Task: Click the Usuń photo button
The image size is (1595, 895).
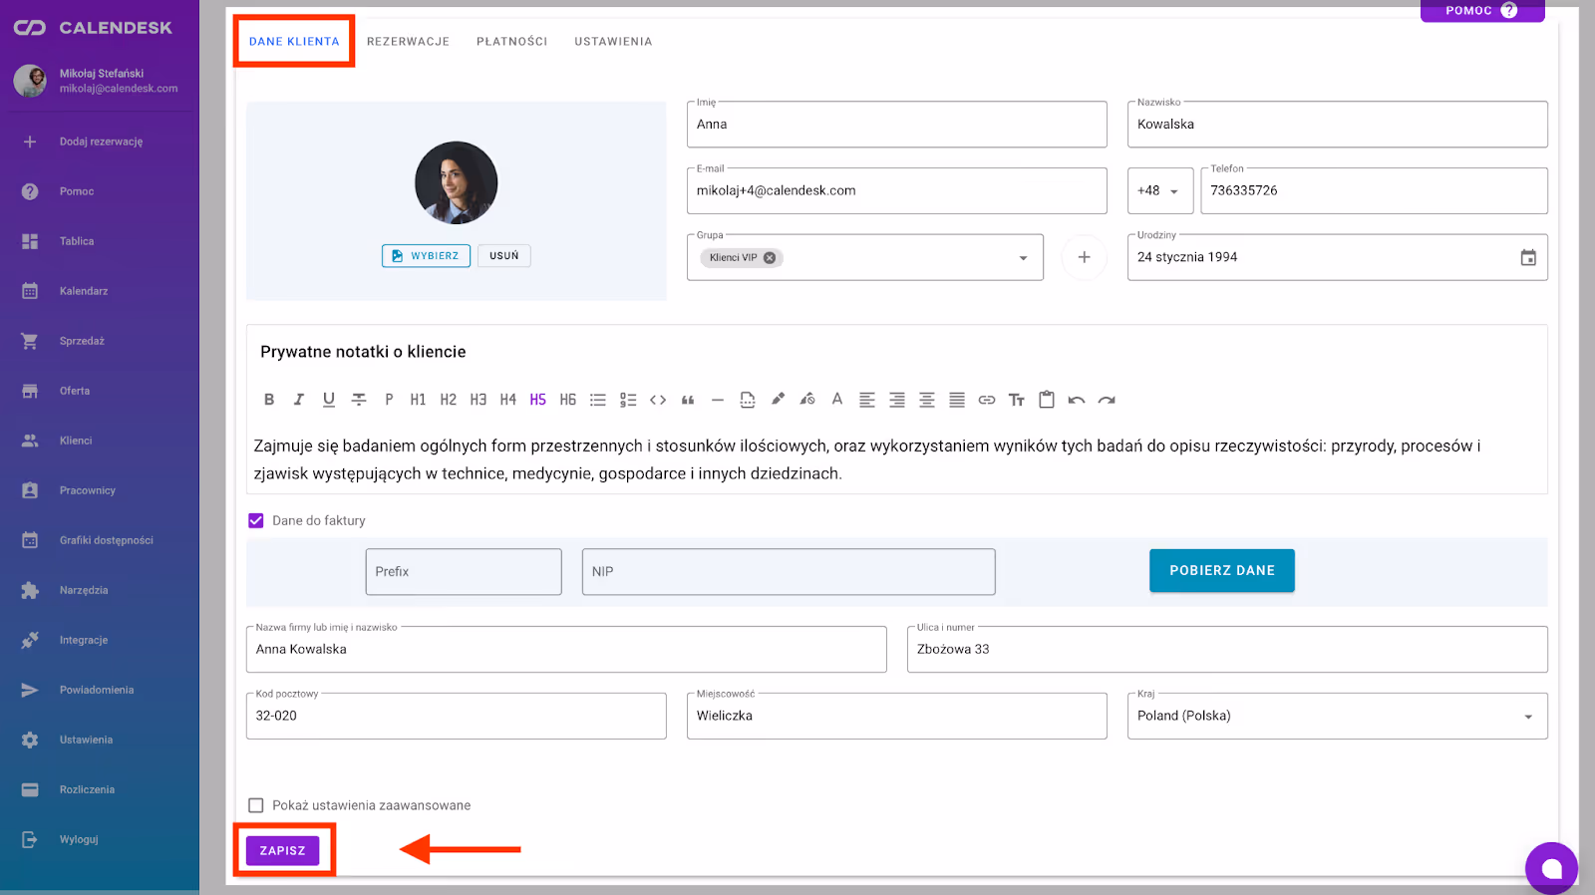Action: [x=504, y=256]
